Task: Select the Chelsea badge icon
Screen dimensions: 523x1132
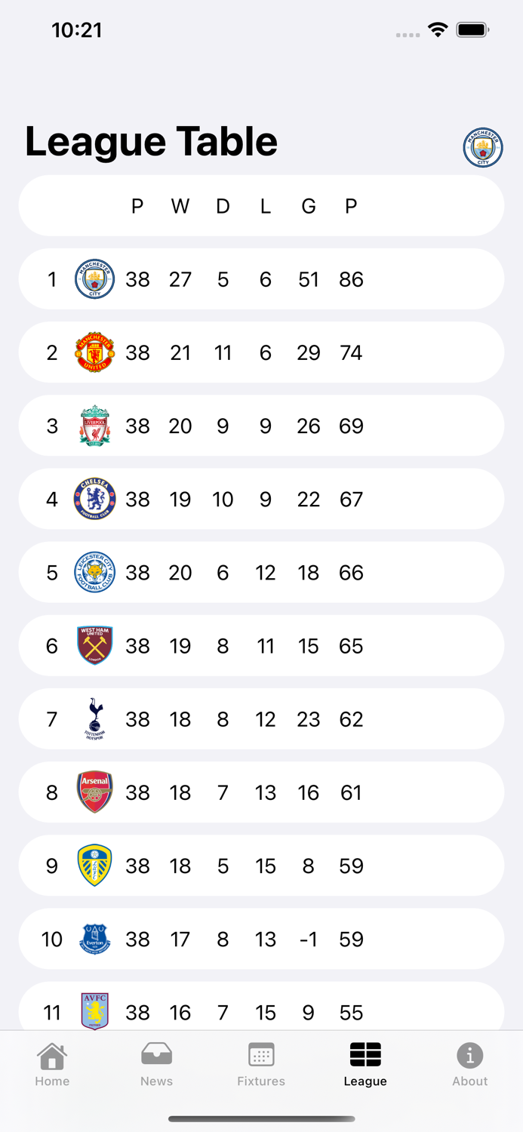Action: (x=94, y=498)
